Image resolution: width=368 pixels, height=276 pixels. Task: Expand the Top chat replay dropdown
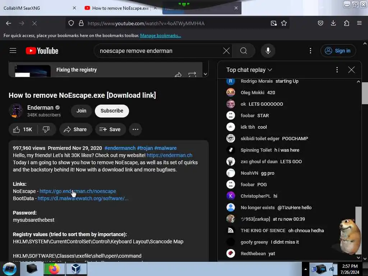(249, 70)
